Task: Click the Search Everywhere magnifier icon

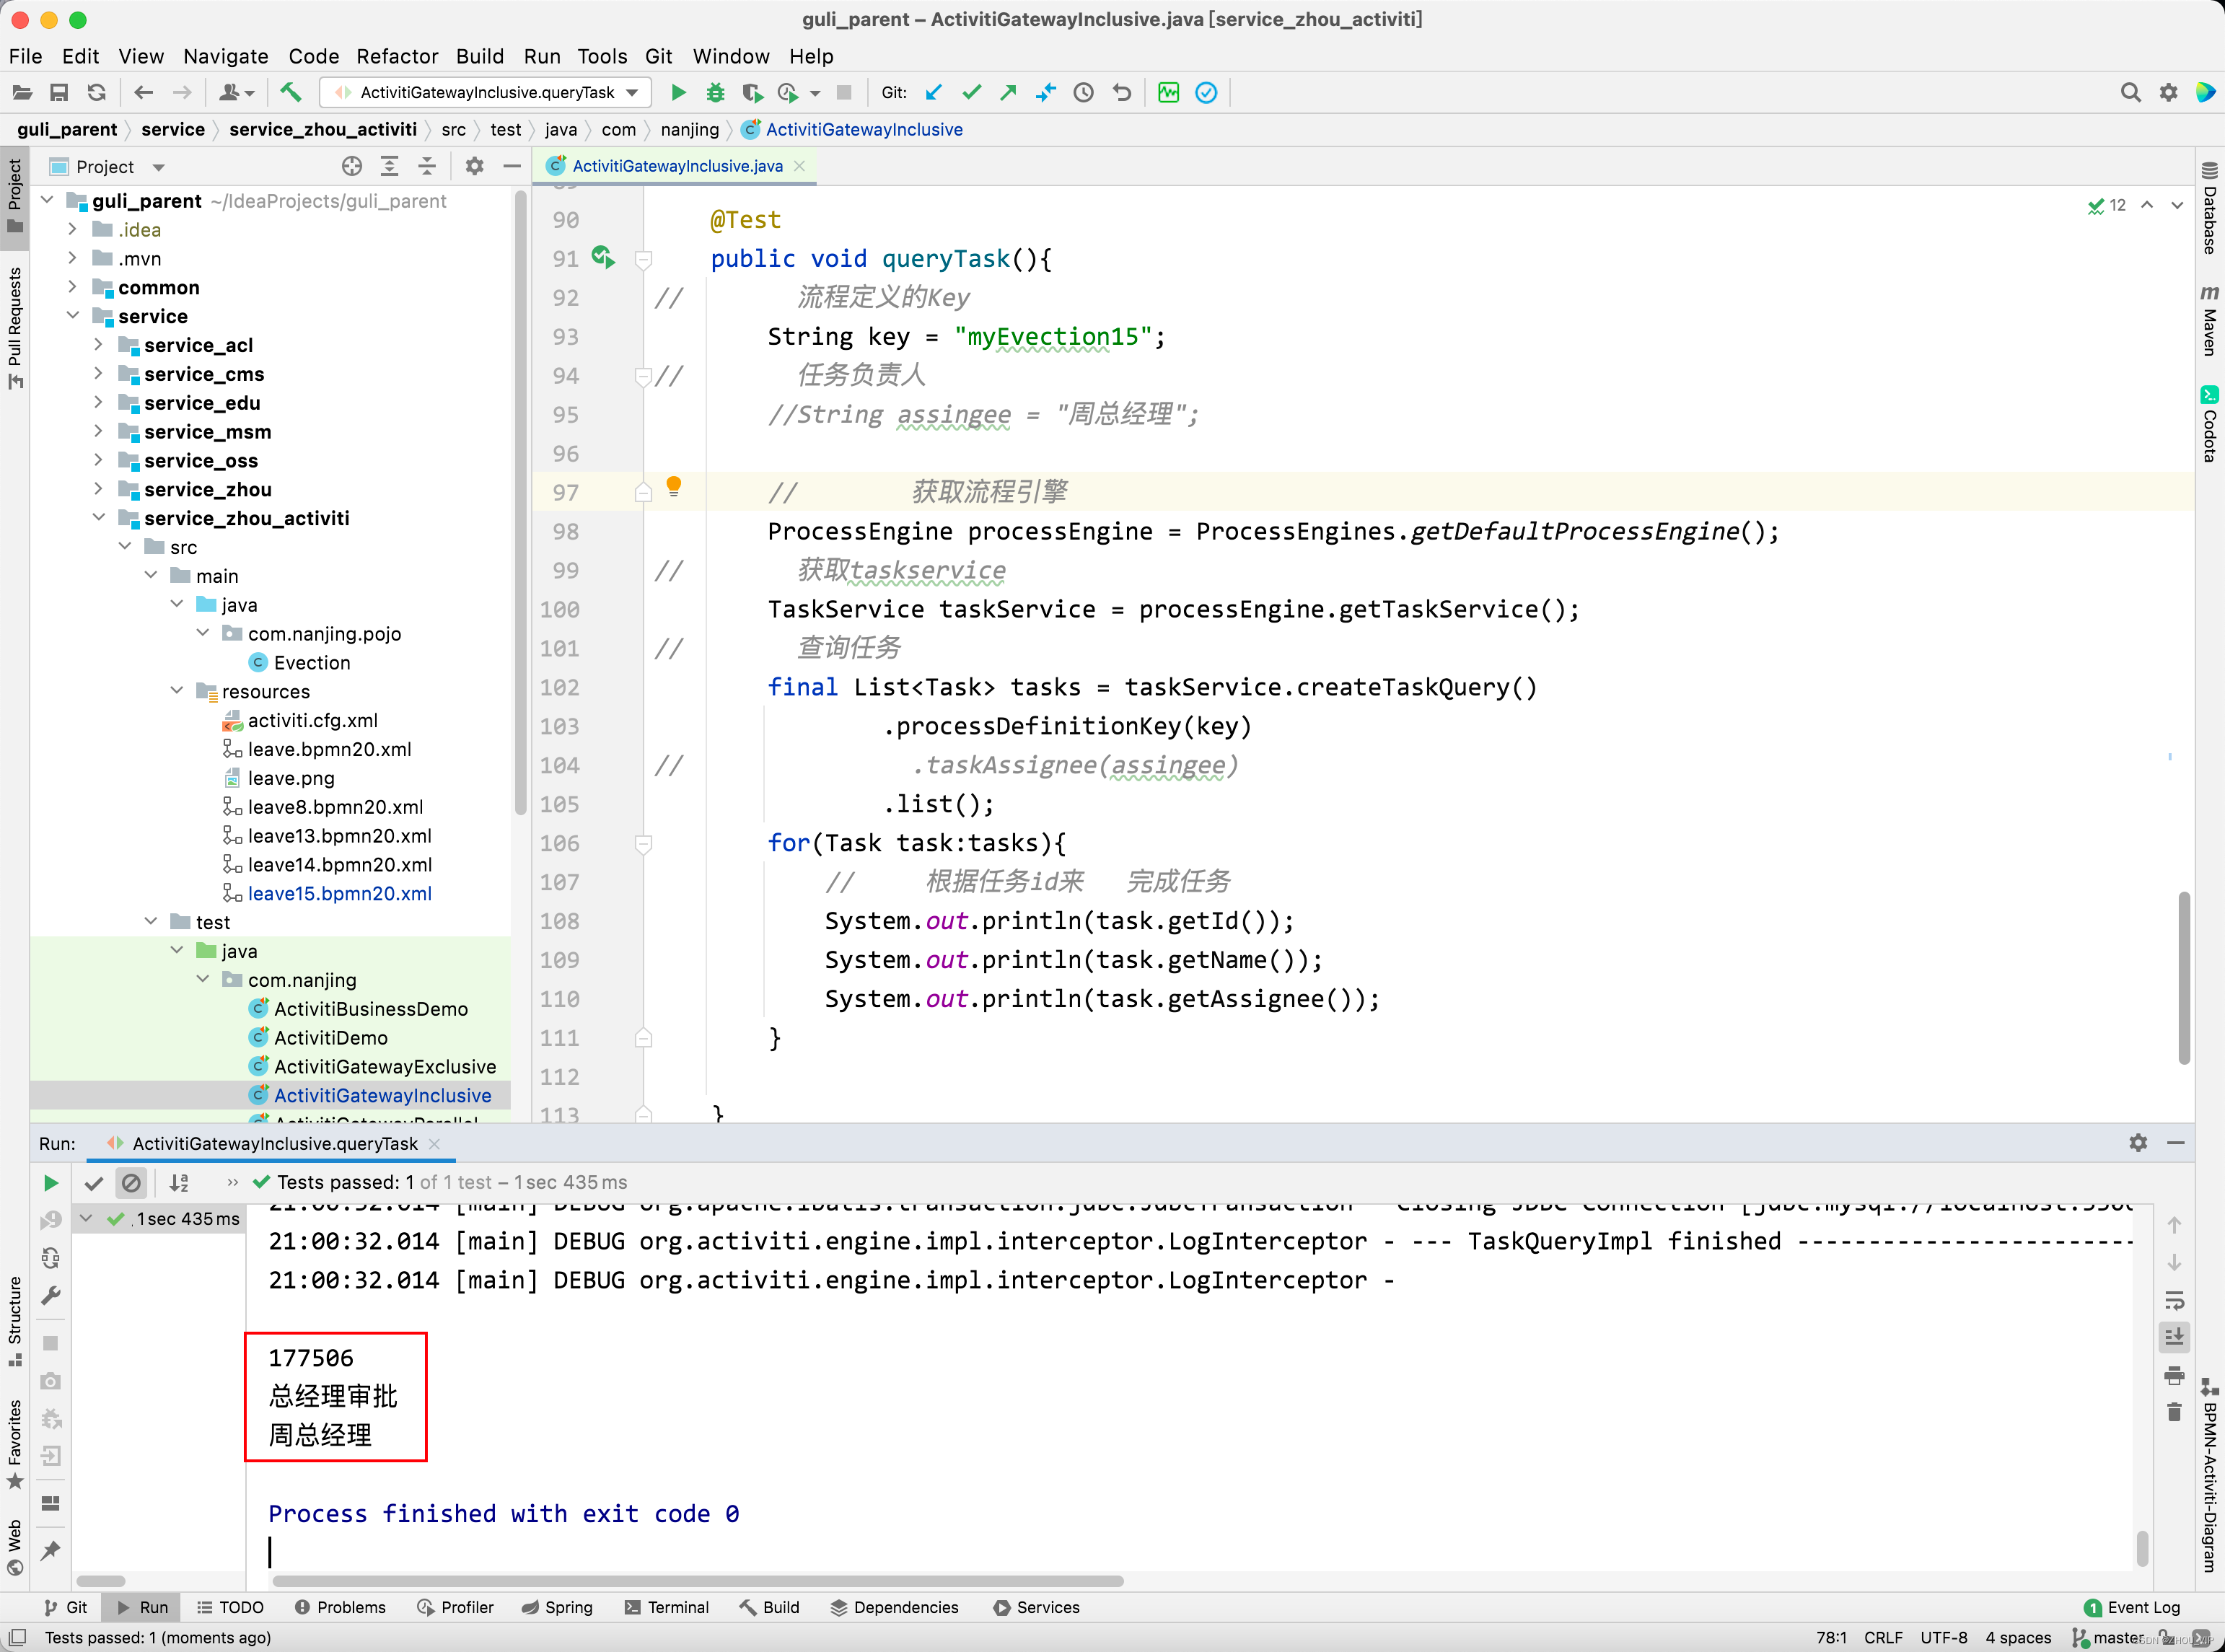Action: (x=2130, y=92)
